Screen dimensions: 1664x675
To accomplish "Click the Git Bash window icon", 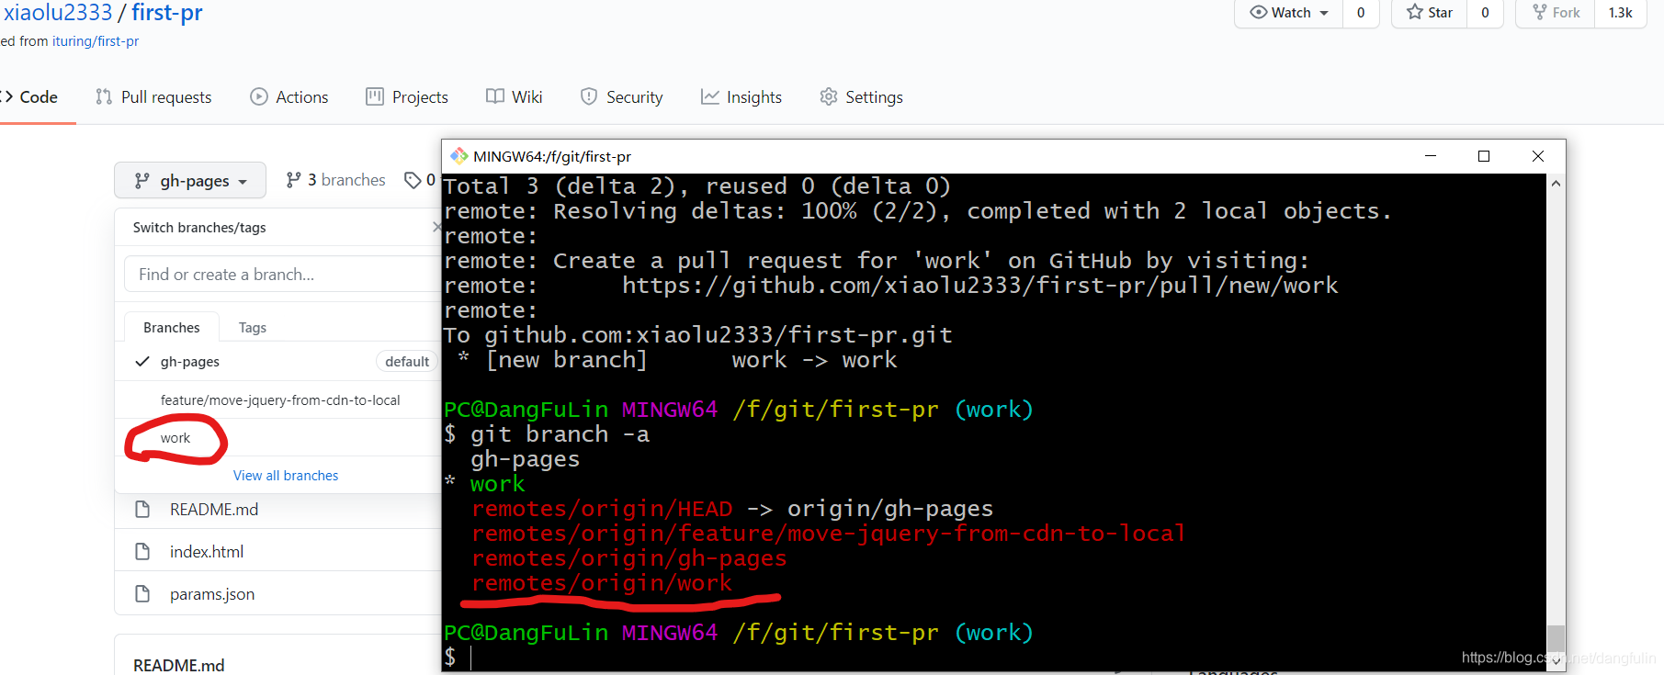I will 458,156.
